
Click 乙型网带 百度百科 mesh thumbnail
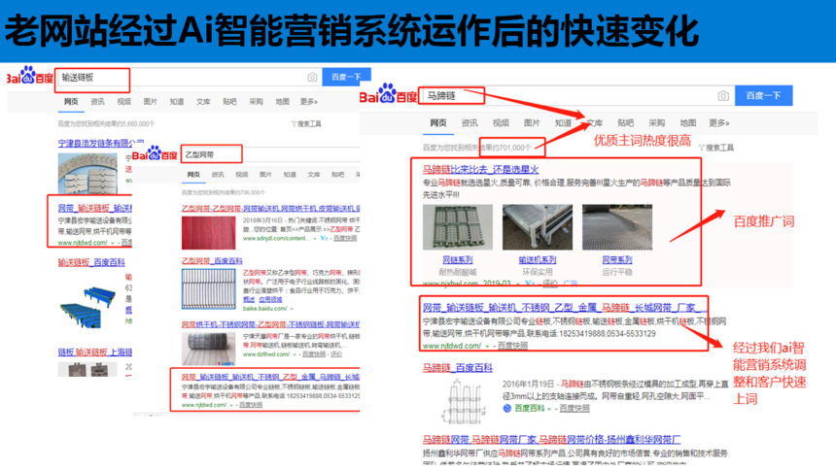pyautogui.click(x=208, y=288)
